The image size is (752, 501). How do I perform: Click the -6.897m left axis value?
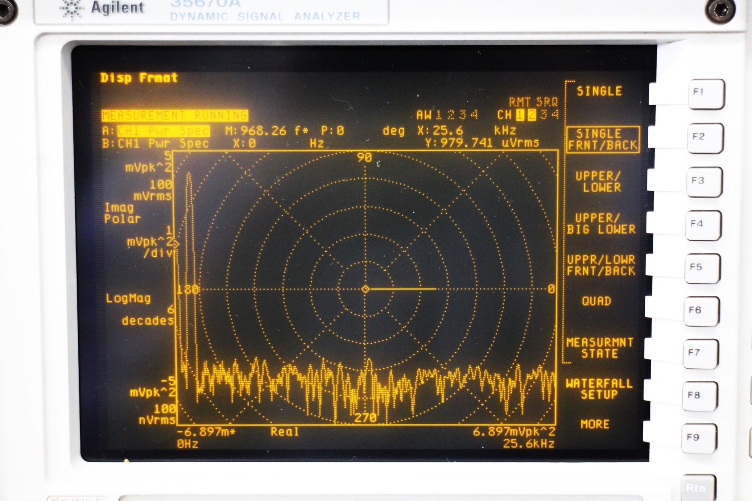coord(206,432)
